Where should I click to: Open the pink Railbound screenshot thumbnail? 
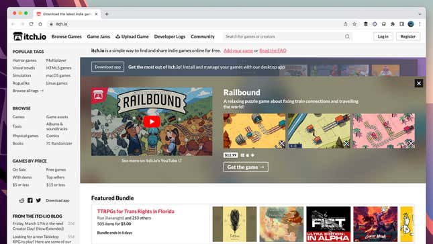(383, 131)
